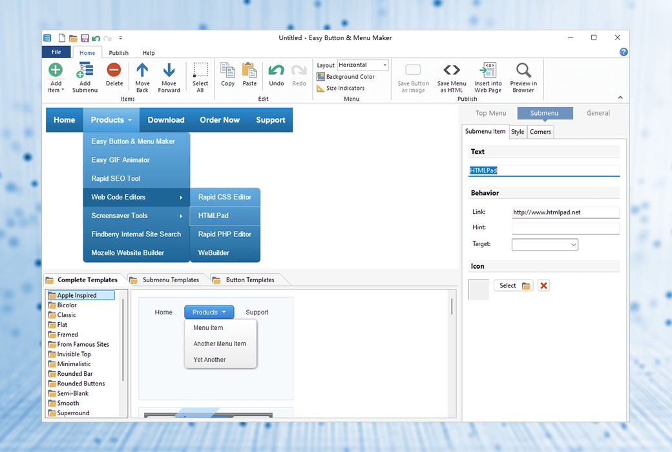Viewport: 672px width, 452px height.
Task: Click Insert into Web Page
Action: [488, 77]
